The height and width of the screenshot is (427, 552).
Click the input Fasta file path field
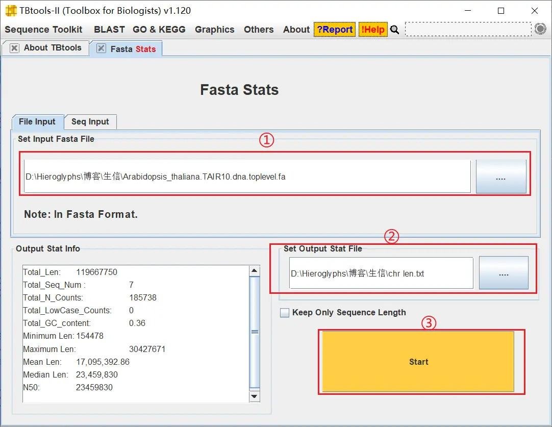247,177
